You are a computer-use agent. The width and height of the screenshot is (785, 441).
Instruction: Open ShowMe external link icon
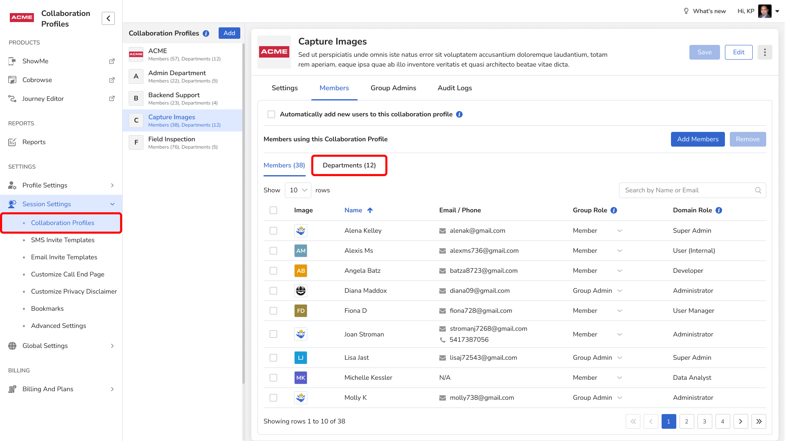[112, 61]
